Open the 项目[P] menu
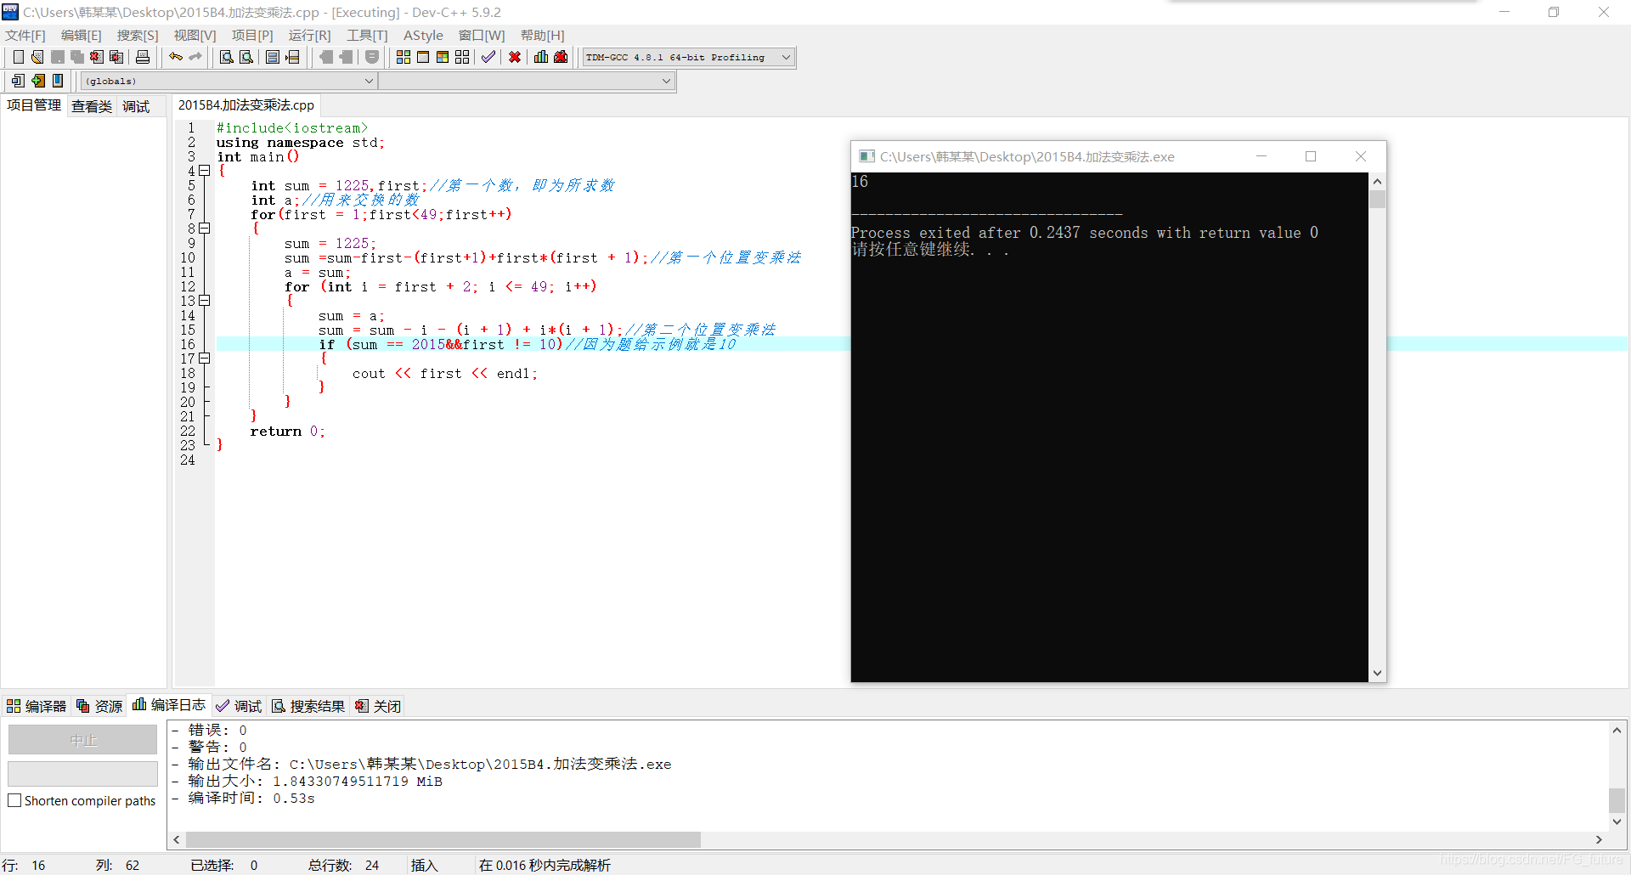 252,35
